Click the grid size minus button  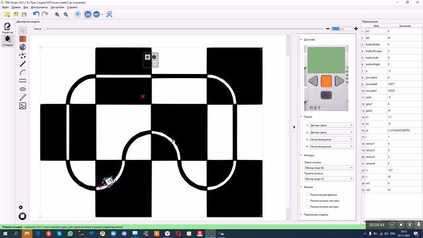click(x=328, y=28)
